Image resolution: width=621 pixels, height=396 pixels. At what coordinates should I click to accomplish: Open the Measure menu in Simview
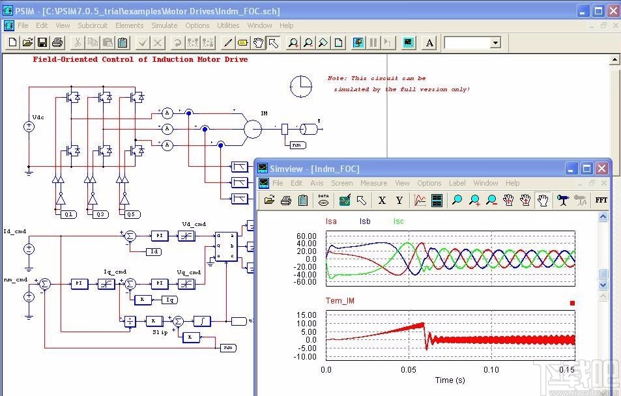pos(373,183)
